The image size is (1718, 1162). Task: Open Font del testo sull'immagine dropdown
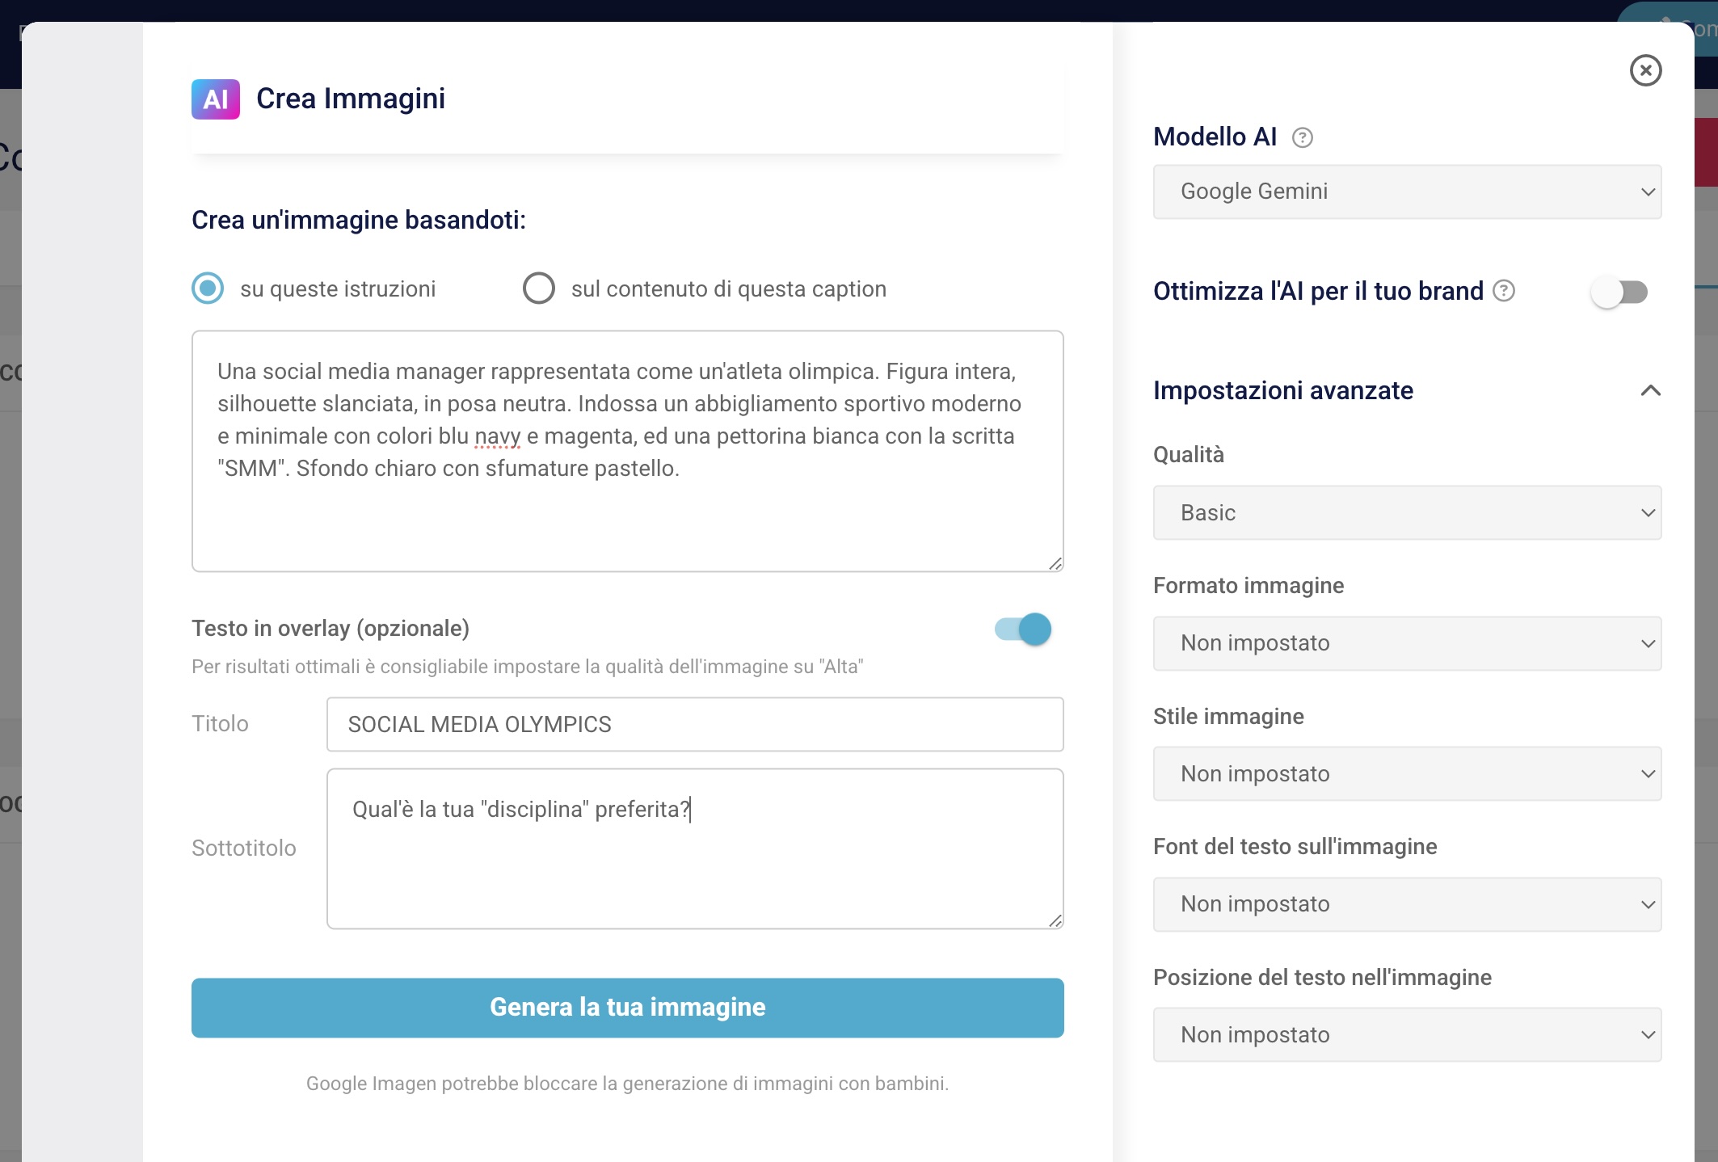point(1407,904)
